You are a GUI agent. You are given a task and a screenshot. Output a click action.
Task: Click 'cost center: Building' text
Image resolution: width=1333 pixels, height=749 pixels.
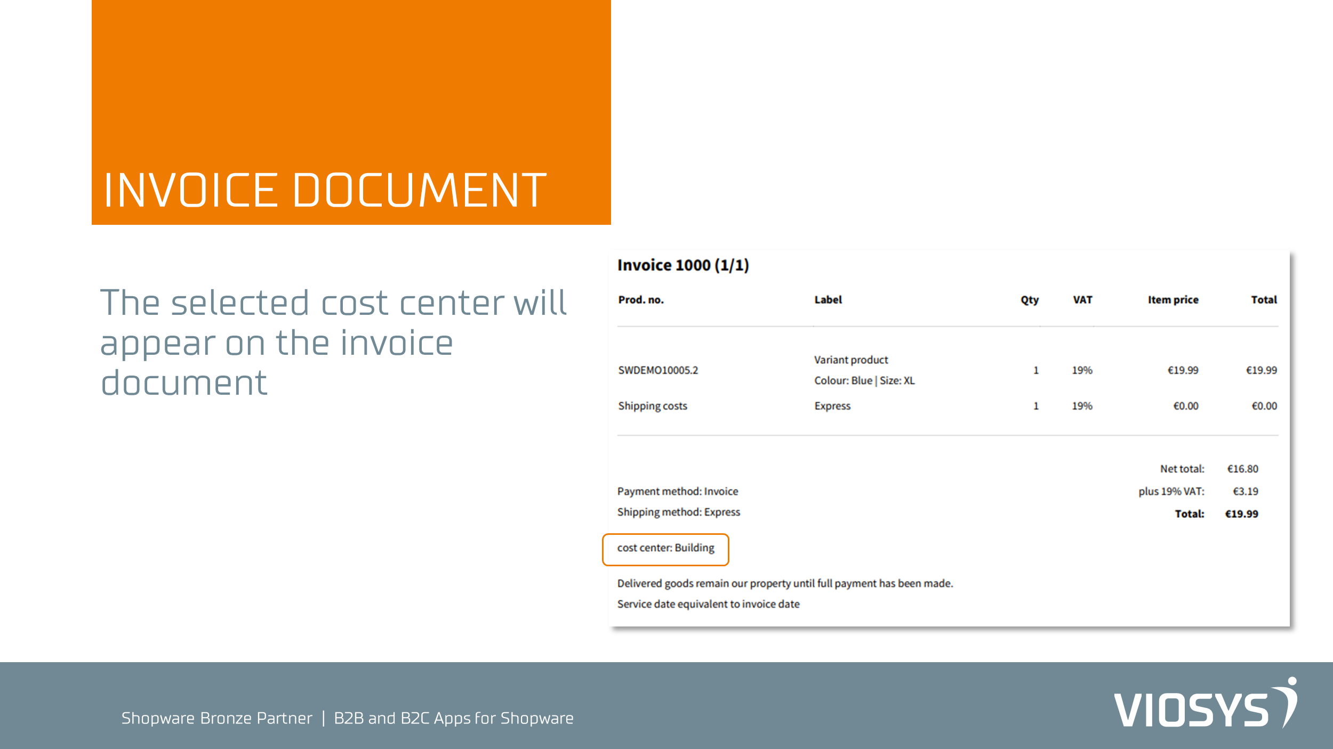pyautogui.click(x=666, y=548)
